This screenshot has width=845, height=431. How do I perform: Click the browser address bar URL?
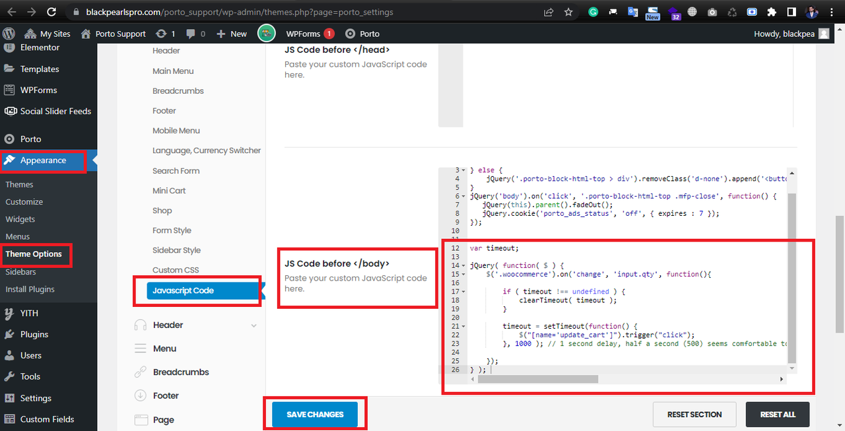coord(241,12)
